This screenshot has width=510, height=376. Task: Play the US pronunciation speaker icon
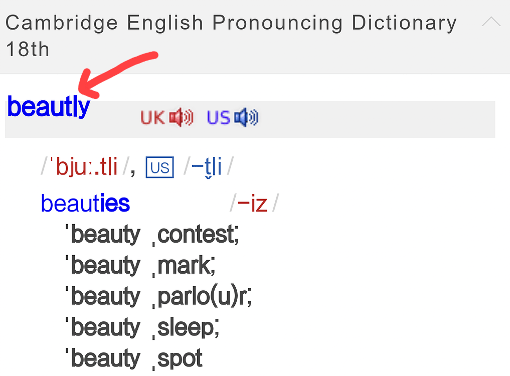[x=246, y=118]
